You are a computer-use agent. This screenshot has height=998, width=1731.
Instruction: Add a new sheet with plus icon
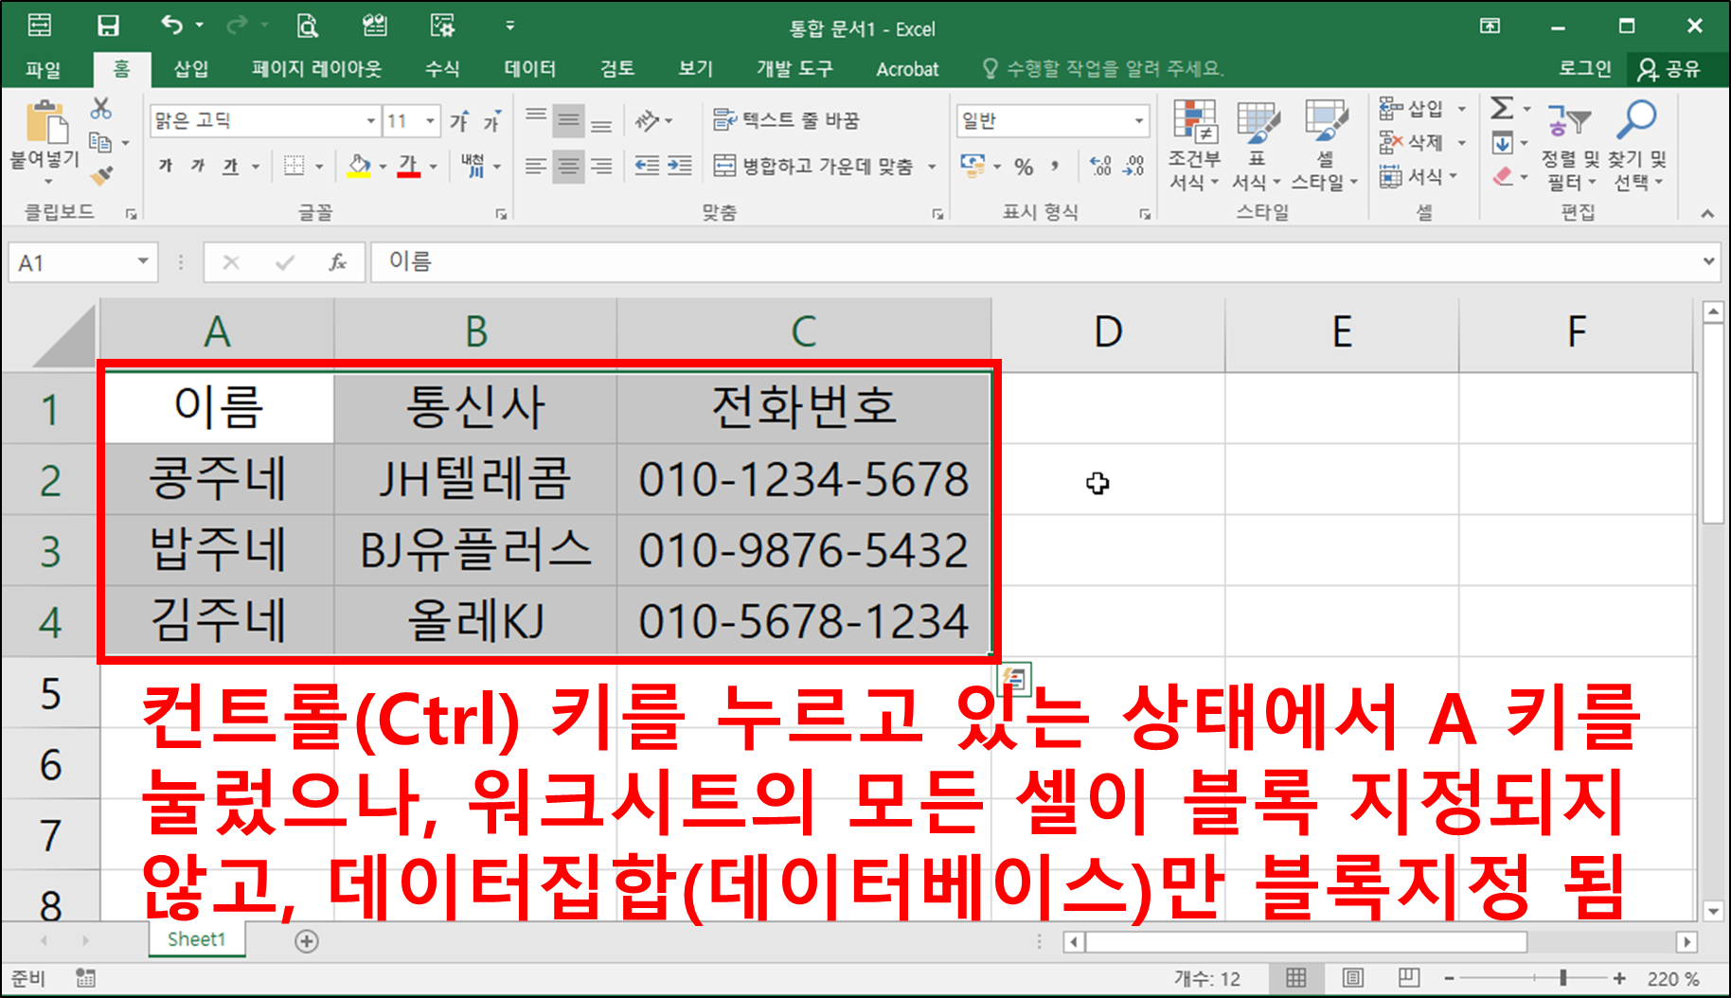pyautogui.click(x=307, y=941)
